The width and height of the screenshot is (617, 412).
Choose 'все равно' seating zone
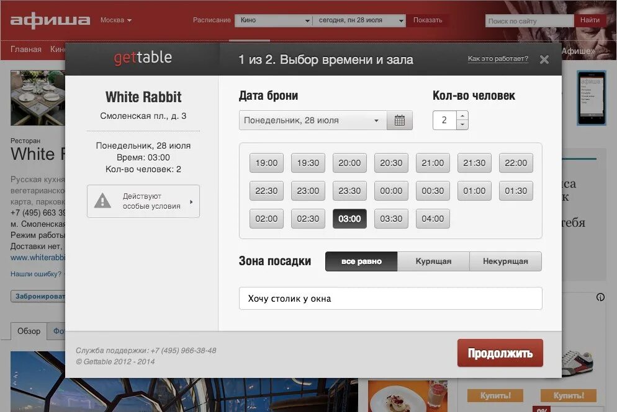361,261
